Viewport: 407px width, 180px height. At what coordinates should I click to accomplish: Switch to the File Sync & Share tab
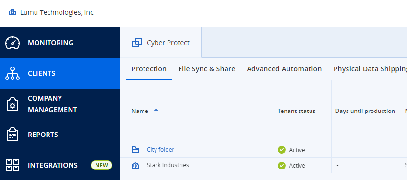click(206, 69)
